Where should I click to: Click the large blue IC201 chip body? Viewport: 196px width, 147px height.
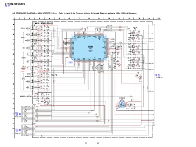(89, 48)
